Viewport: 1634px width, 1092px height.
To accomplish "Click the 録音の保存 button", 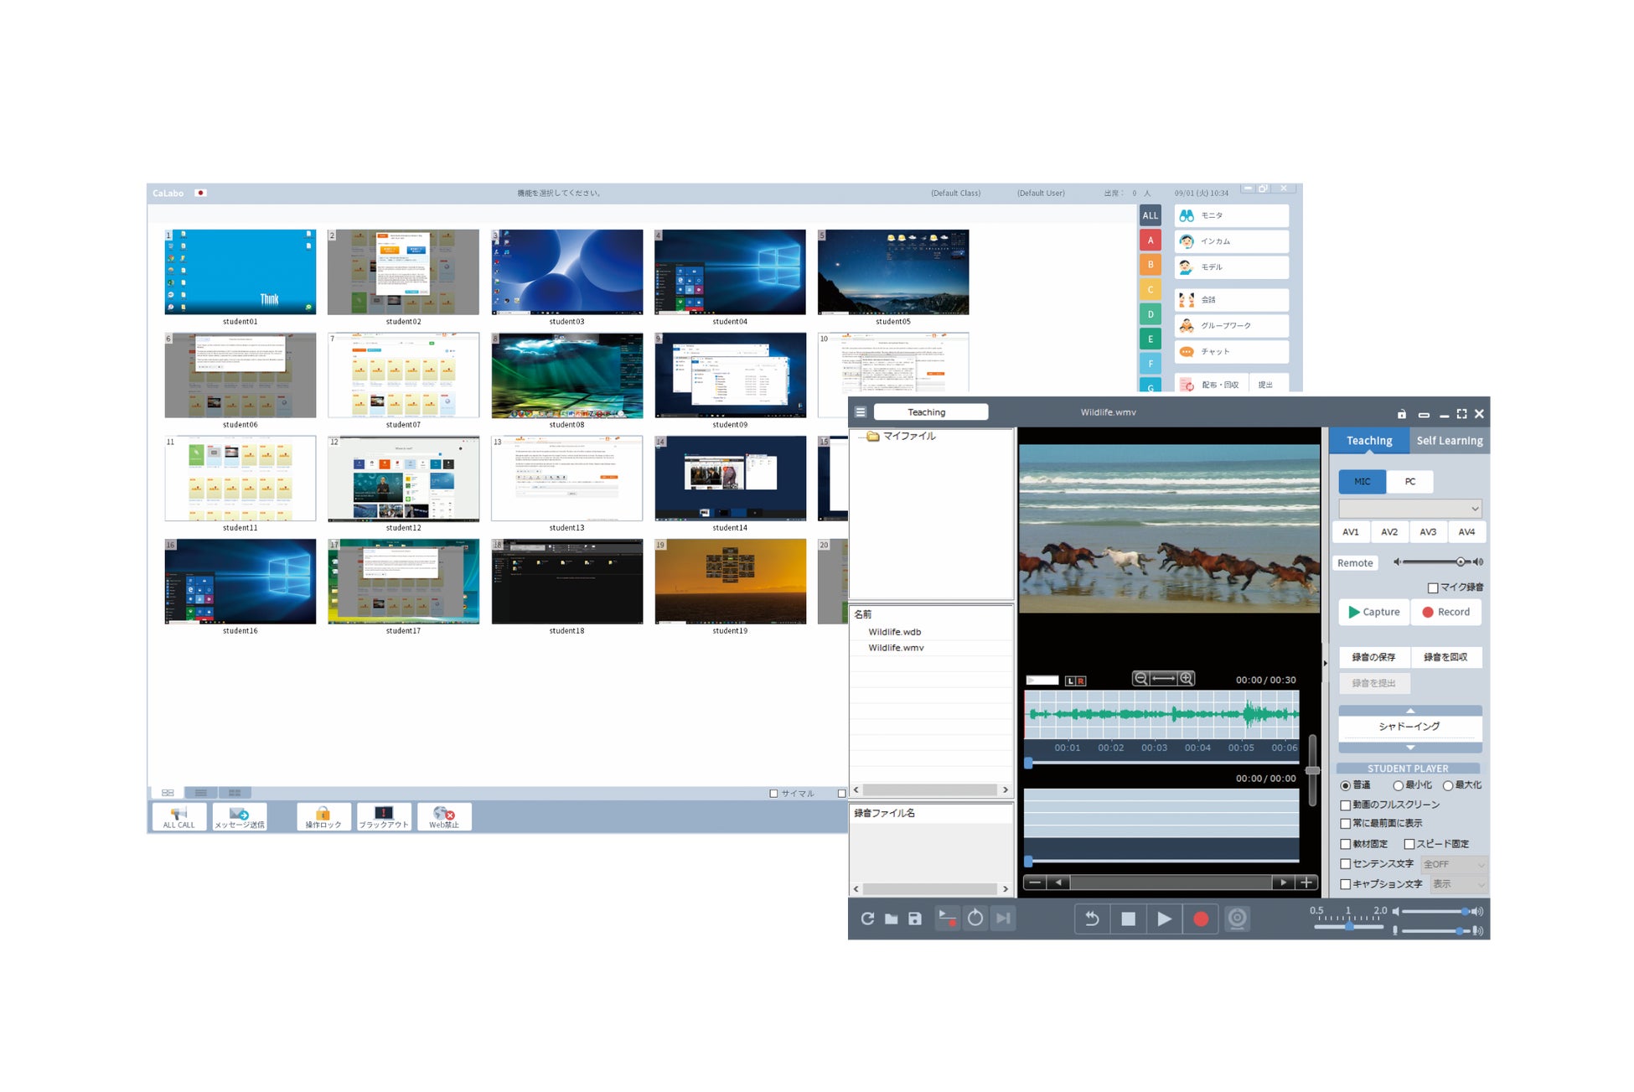I will pos(1373,657).
